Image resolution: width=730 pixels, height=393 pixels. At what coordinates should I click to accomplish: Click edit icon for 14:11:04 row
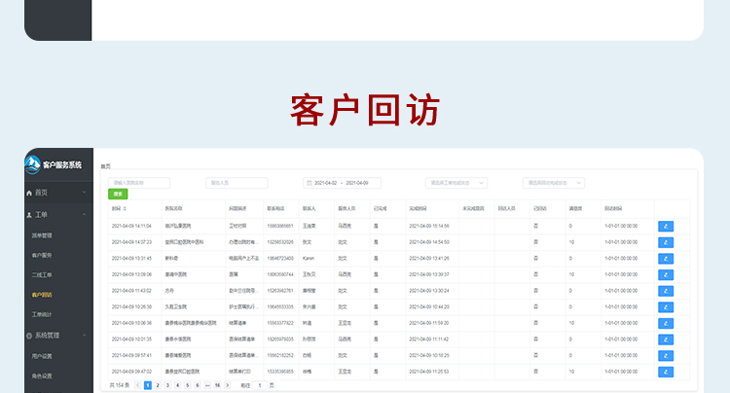pos(666,226)
